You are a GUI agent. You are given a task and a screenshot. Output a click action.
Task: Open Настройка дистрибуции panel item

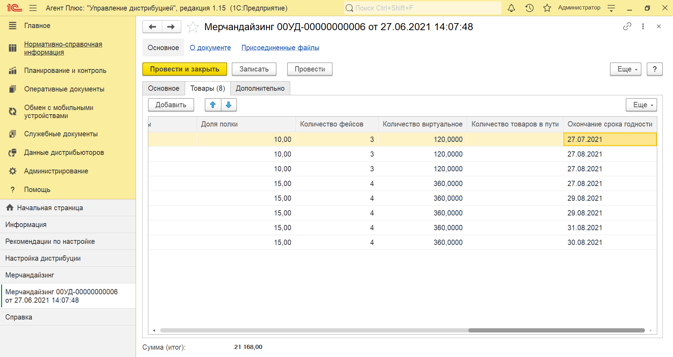[68, 258]
